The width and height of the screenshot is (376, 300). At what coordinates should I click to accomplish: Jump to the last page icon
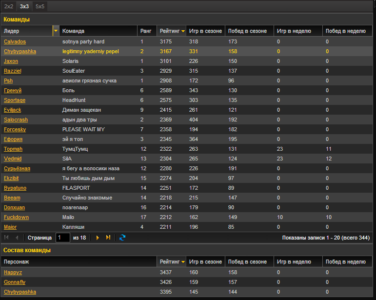pos(108,238)
